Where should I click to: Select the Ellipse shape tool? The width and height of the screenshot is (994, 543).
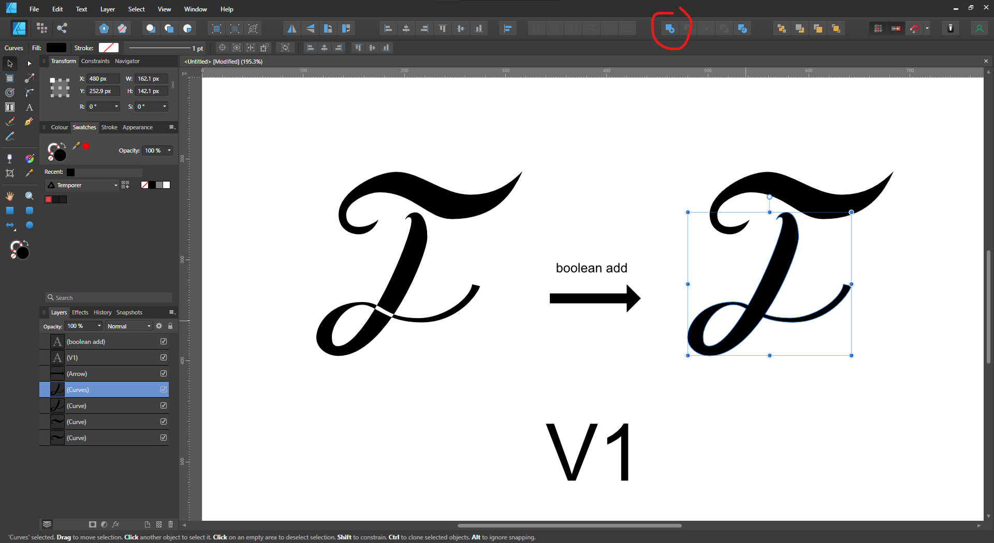[29, 225]
